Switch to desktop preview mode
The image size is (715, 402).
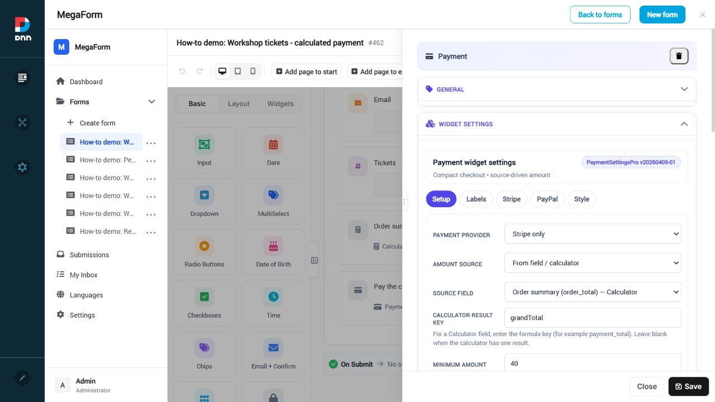coord(222,71)
